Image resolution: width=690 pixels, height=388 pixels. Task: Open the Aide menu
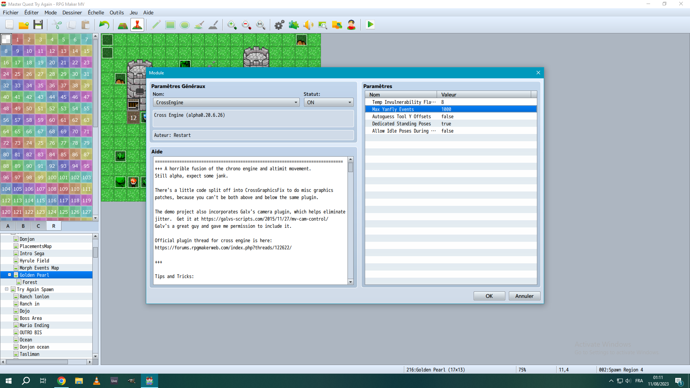[x=148, y=13]
